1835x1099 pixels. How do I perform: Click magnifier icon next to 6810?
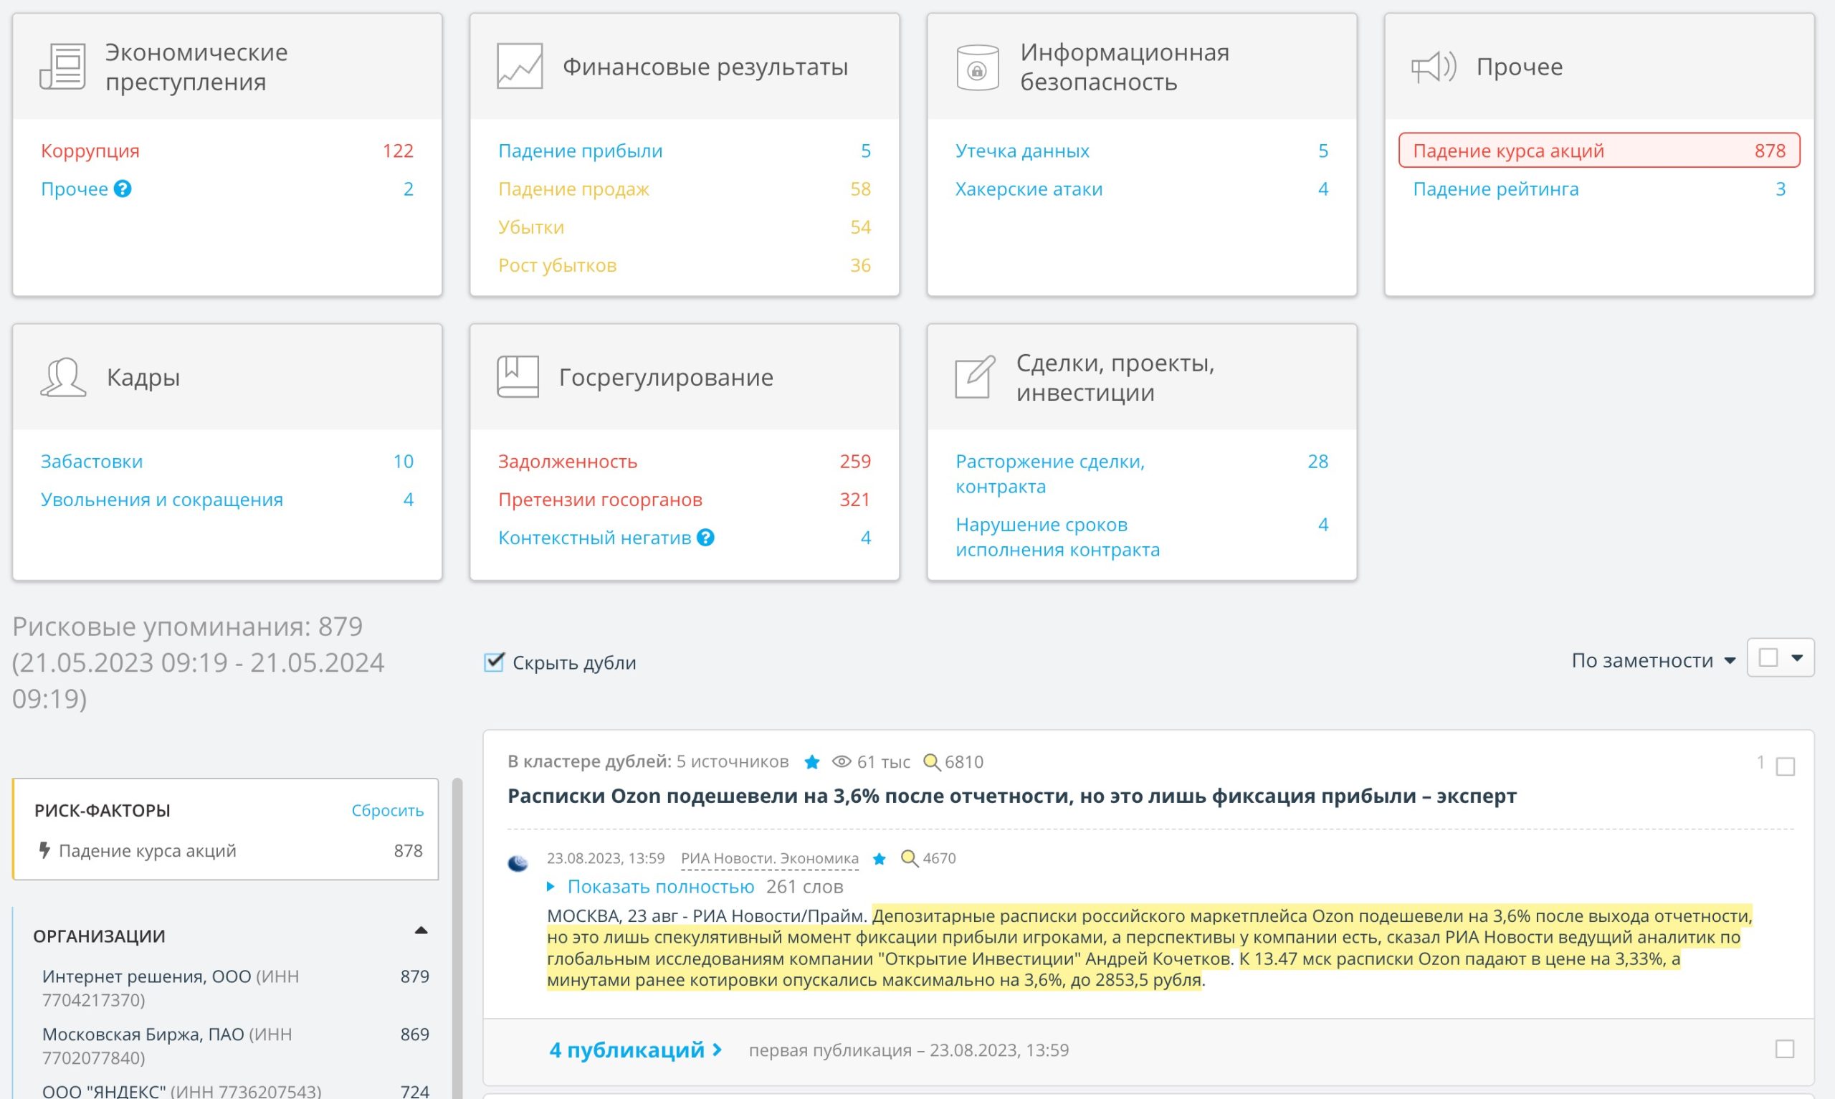point(932,762)
